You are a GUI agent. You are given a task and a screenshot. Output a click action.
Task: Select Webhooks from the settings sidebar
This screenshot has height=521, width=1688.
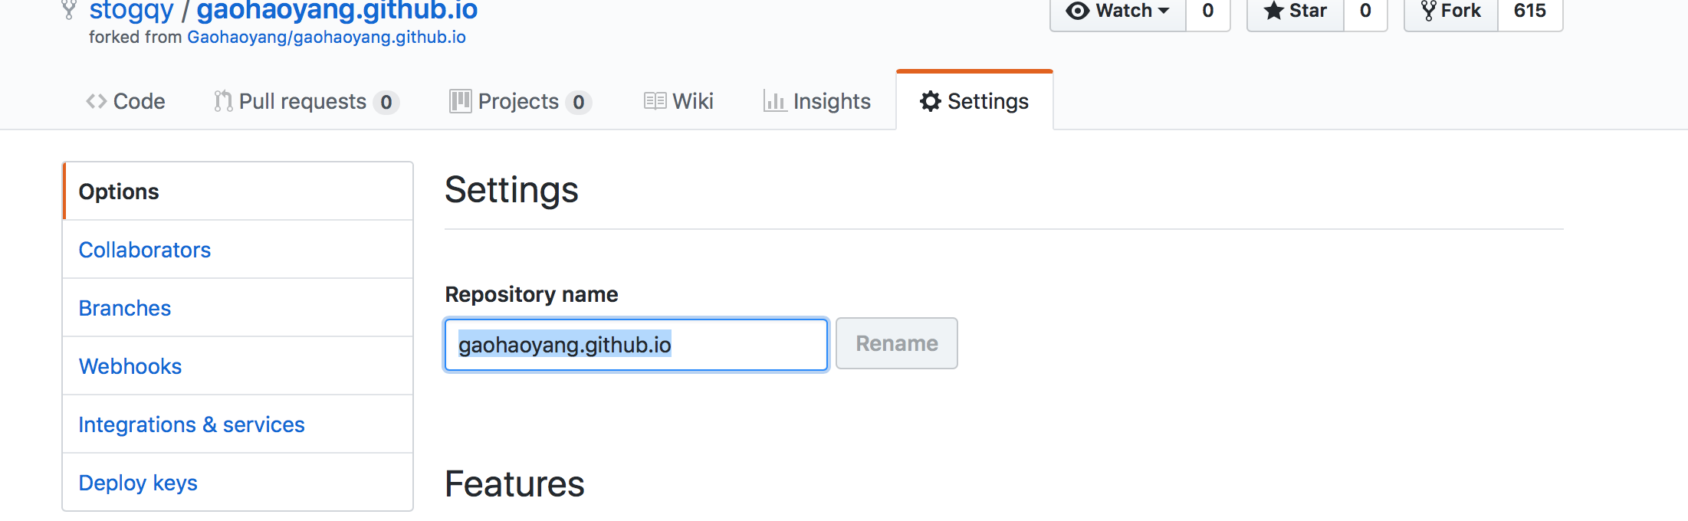[130, 366]
